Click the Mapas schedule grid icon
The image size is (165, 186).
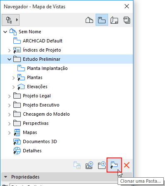[x=17, y=132]
